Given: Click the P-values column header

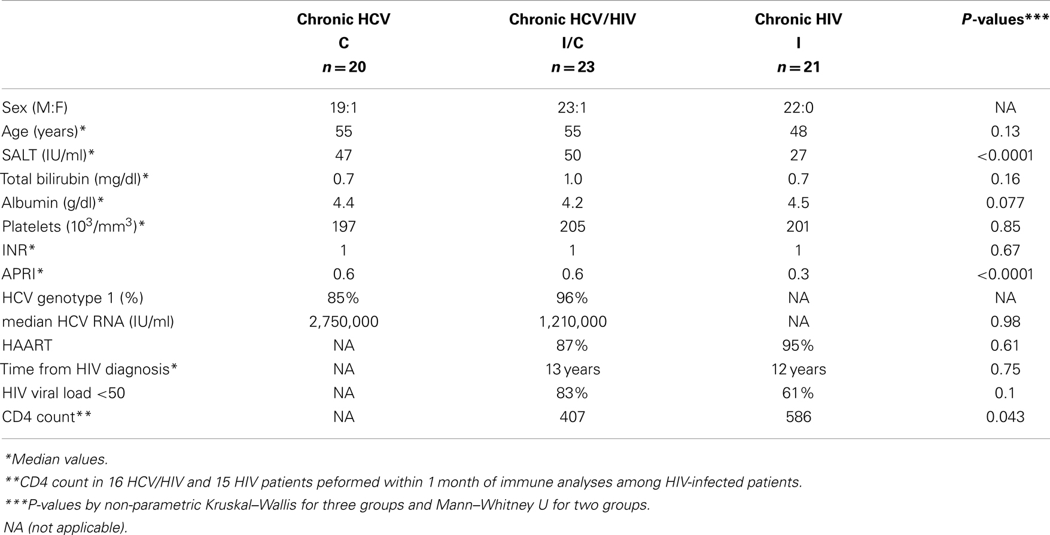Looking at the screenshot, I should pos(1005,20).
